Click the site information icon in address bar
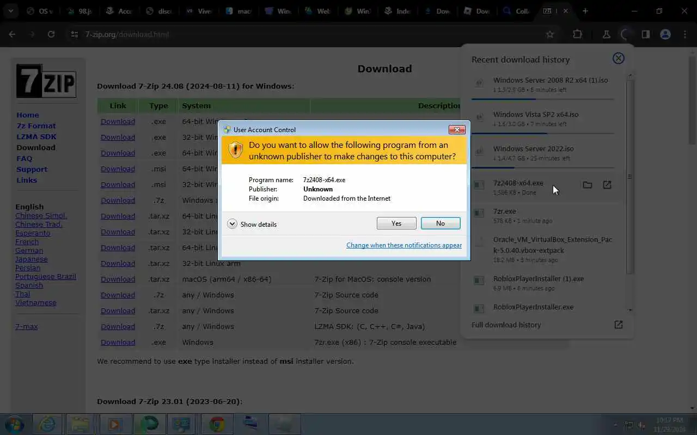697x435 pixels. coord(75,34)
